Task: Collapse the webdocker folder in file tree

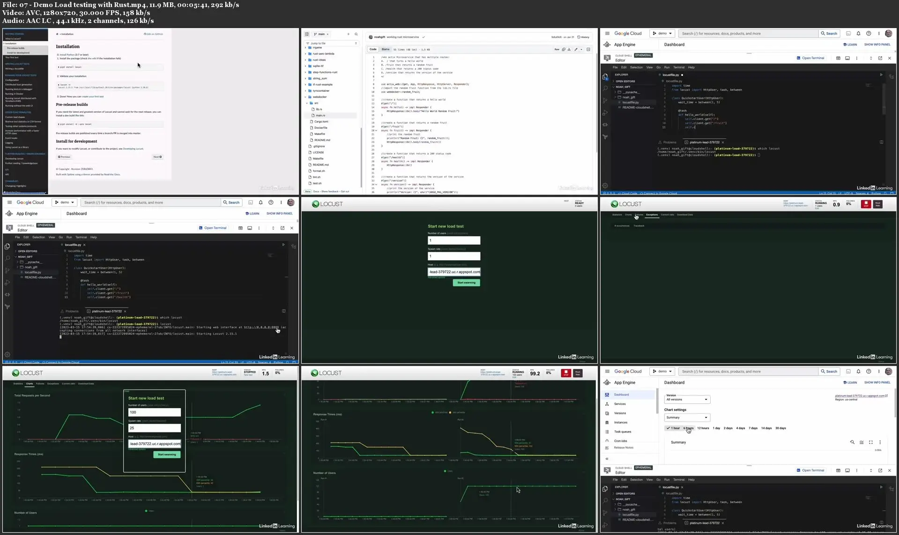Action: [x=305, y=97]
